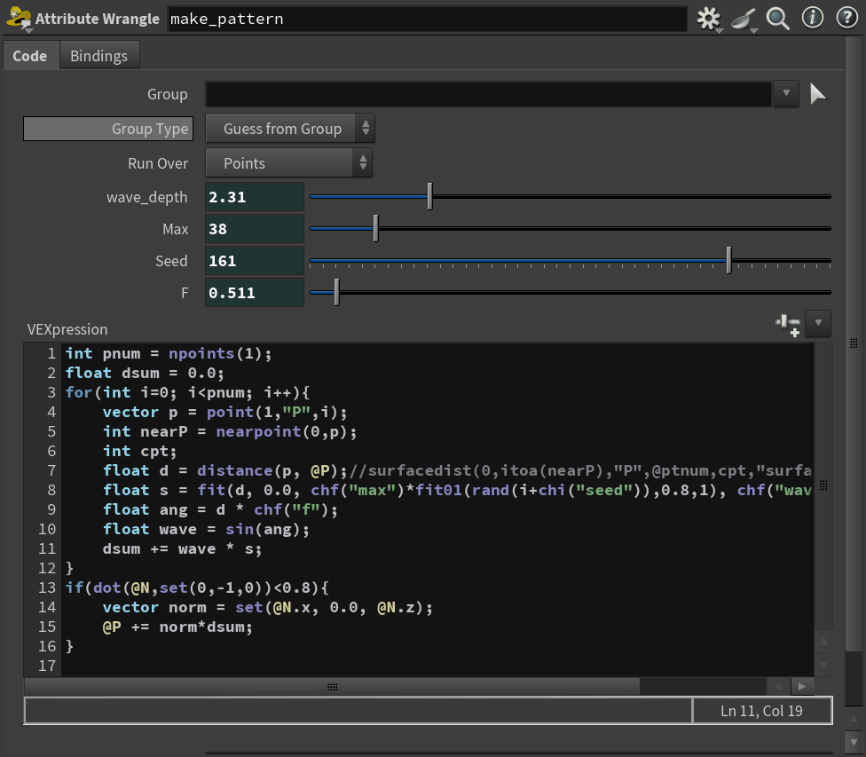Screen dimensions: 866x757
Task: Click the create spare parameters icon
Action: 788,325
